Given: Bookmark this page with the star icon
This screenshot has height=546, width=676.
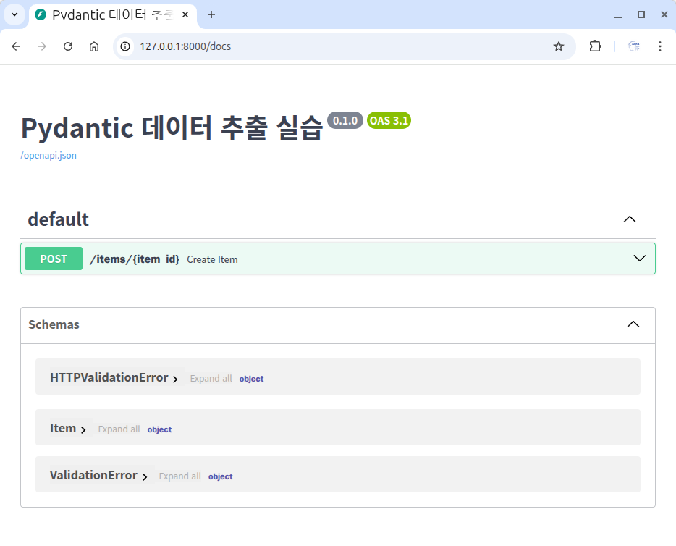Looking at the screenshot, I should click(x=559, y=46).
